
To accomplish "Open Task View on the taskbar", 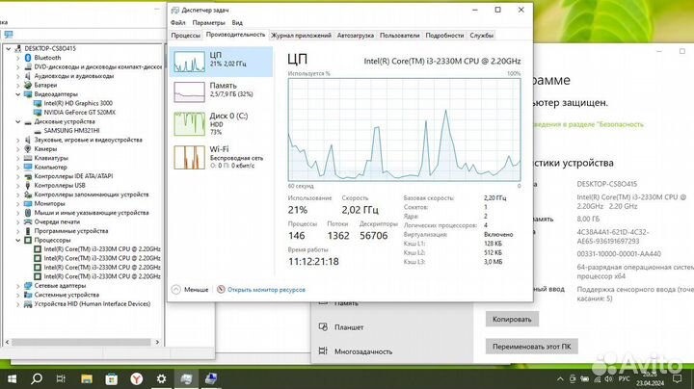I will coord(61,378).
